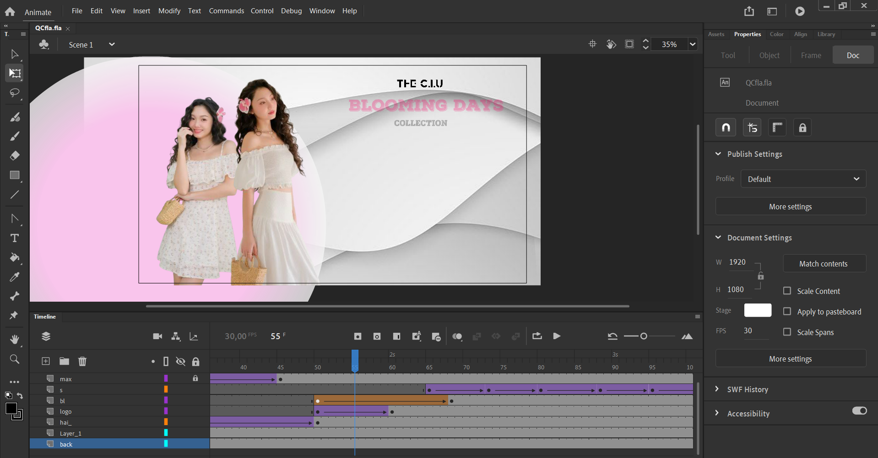This screenshot has width=878, height=458.
Task: Open the Stage color swatch
Action: pos(758,310)
